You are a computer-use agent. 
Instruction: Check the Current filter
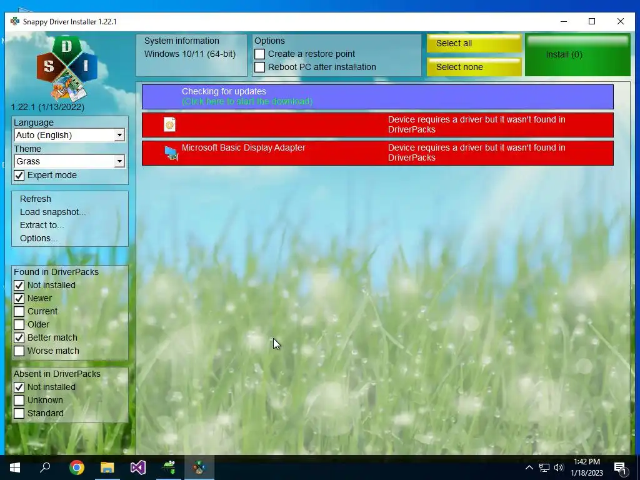click(19, 311)
